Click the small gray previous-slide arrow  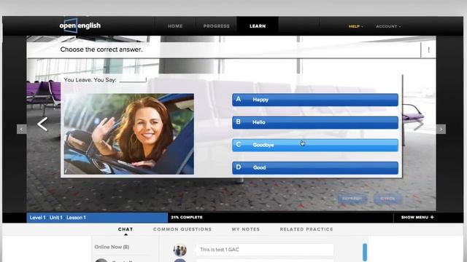(21, 130)
